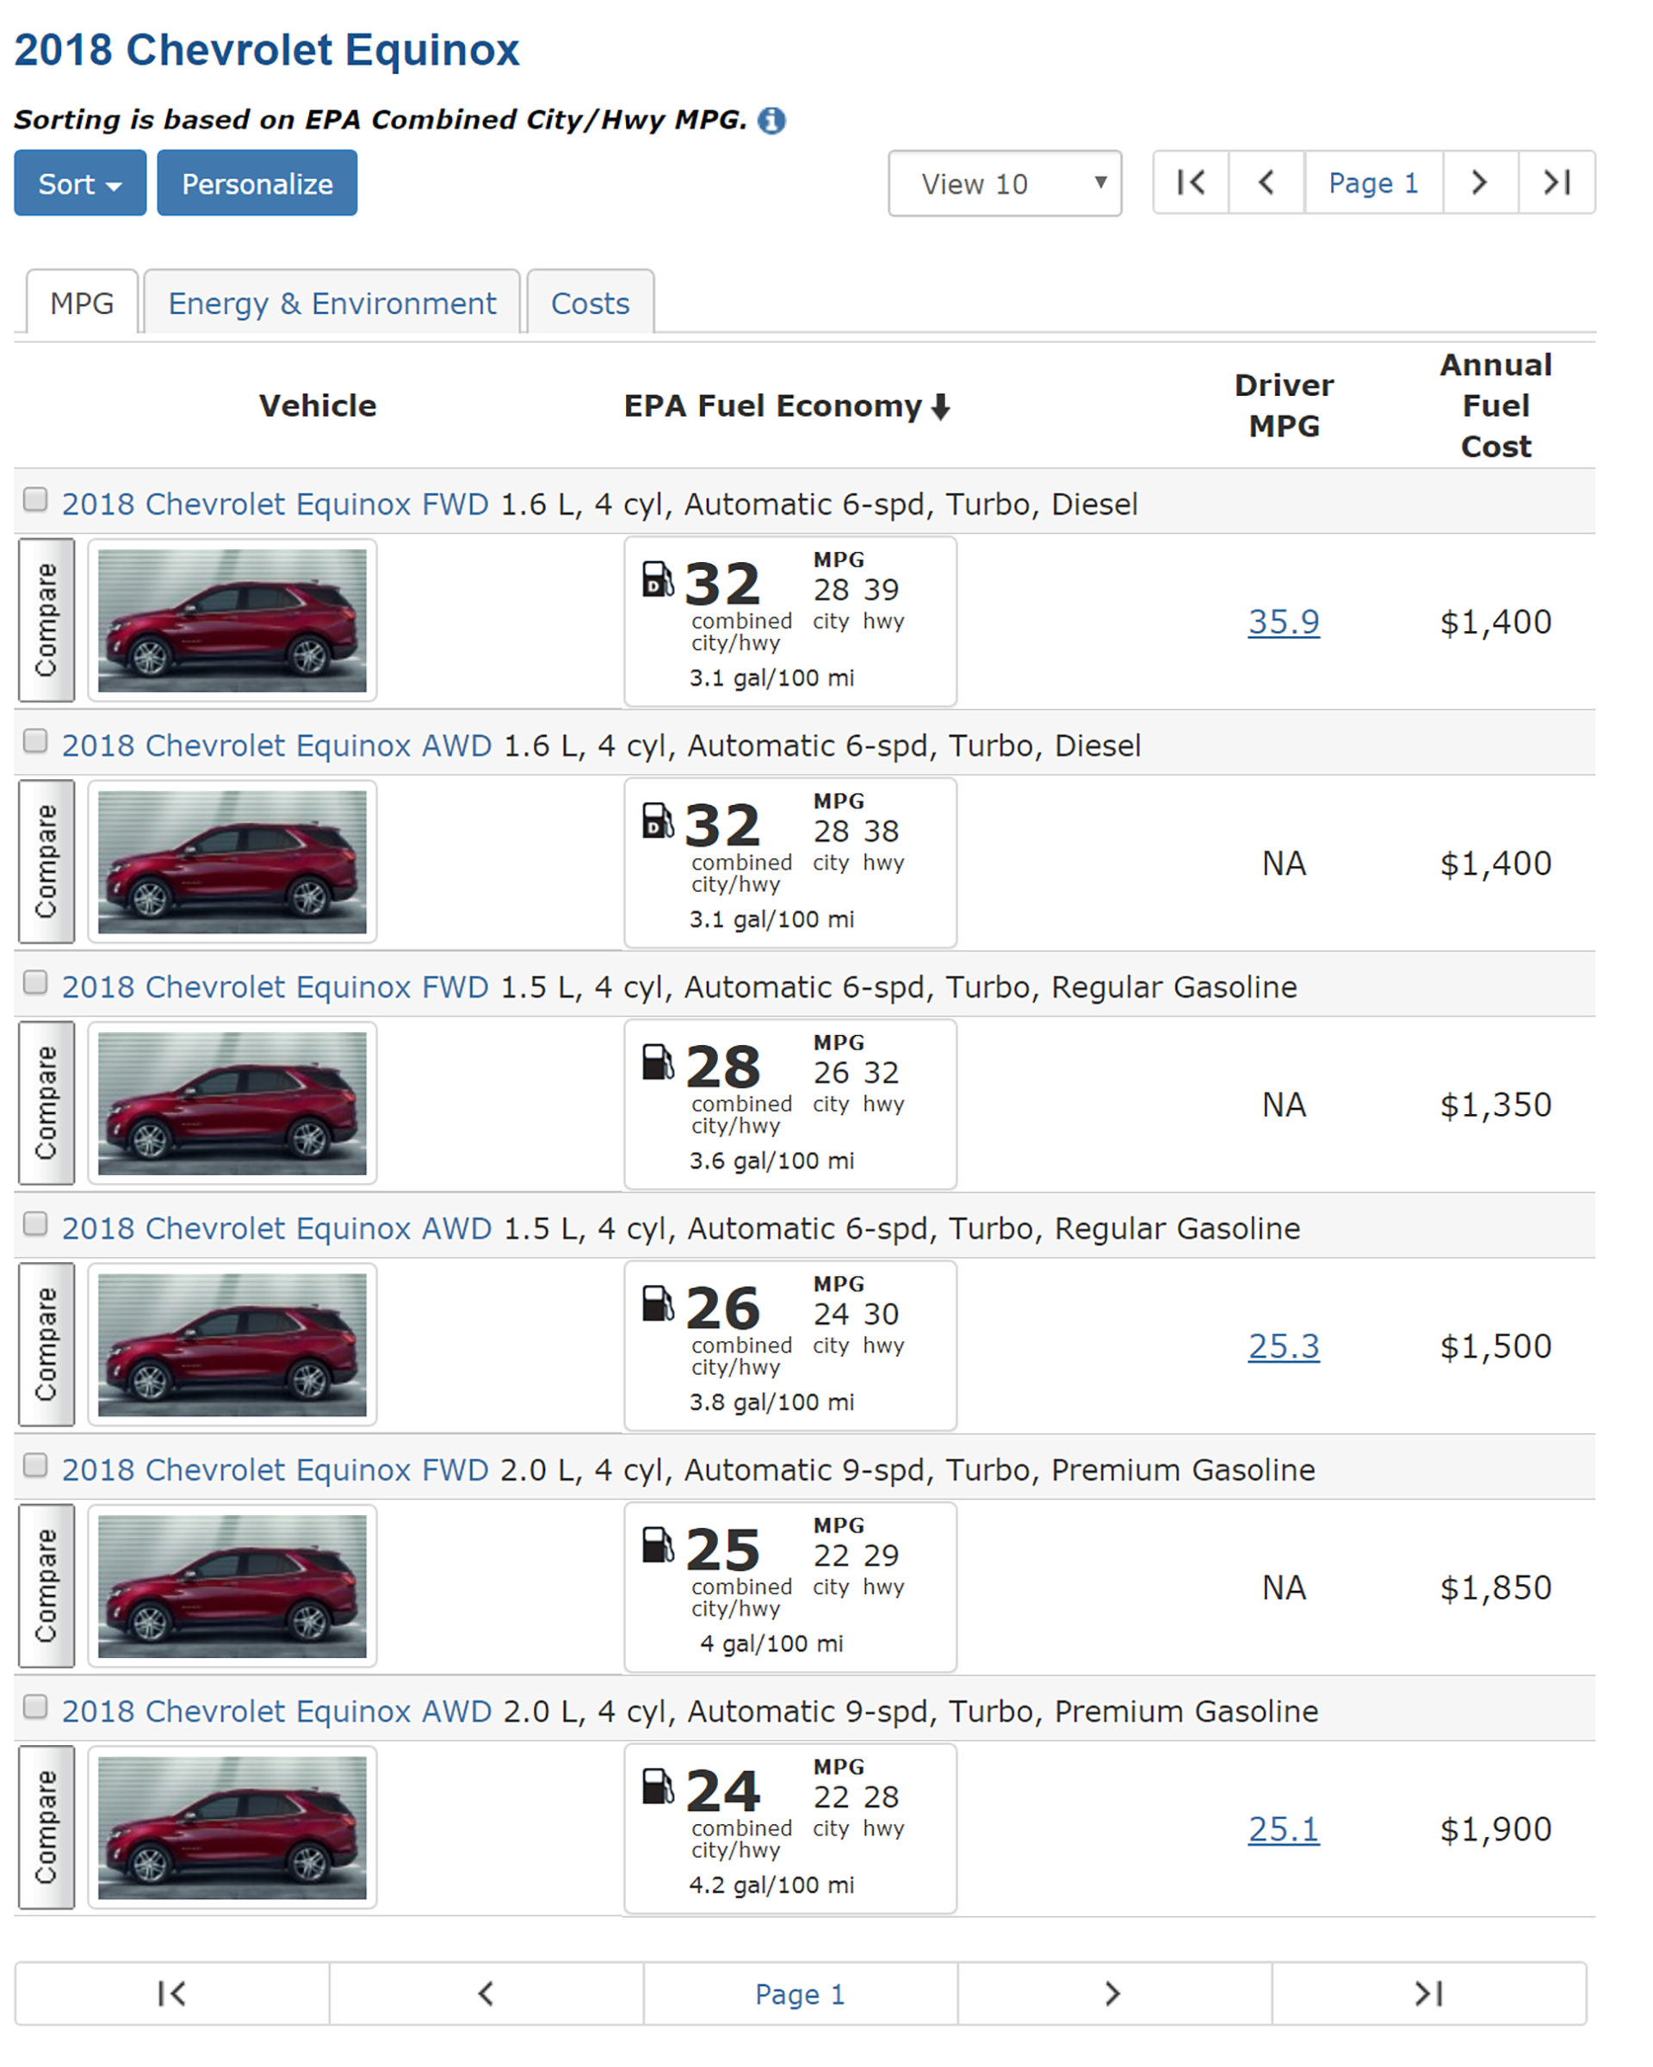
Task: Click the Annual Fuel Cost column header
Action: click(x=1495, y=405)
